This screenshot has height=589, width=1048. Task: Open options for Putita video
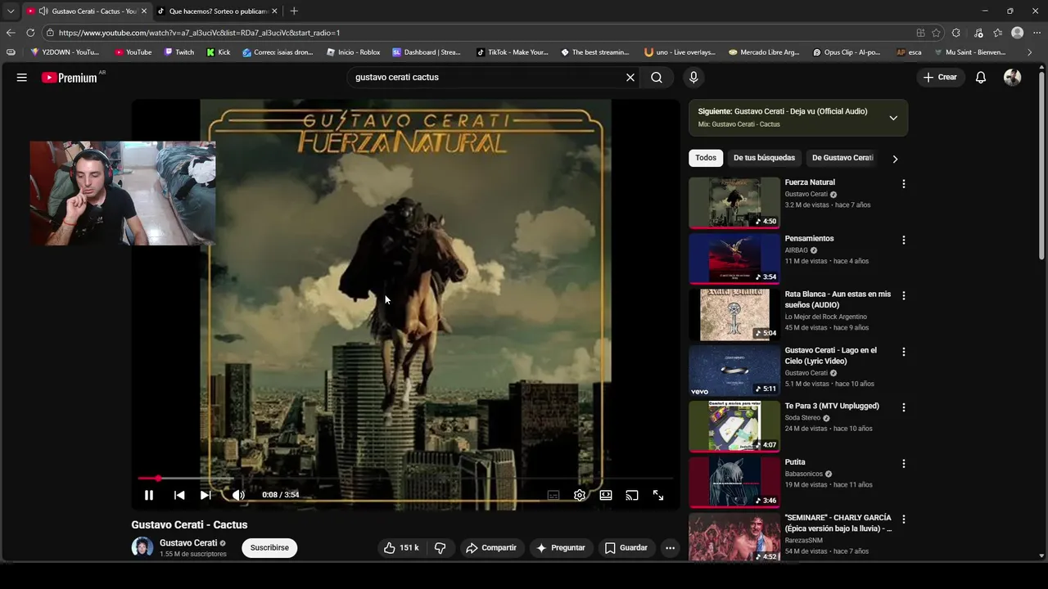904,464
